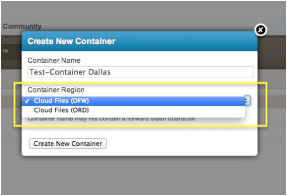Click the blue dialog header bar

(140, 41)
